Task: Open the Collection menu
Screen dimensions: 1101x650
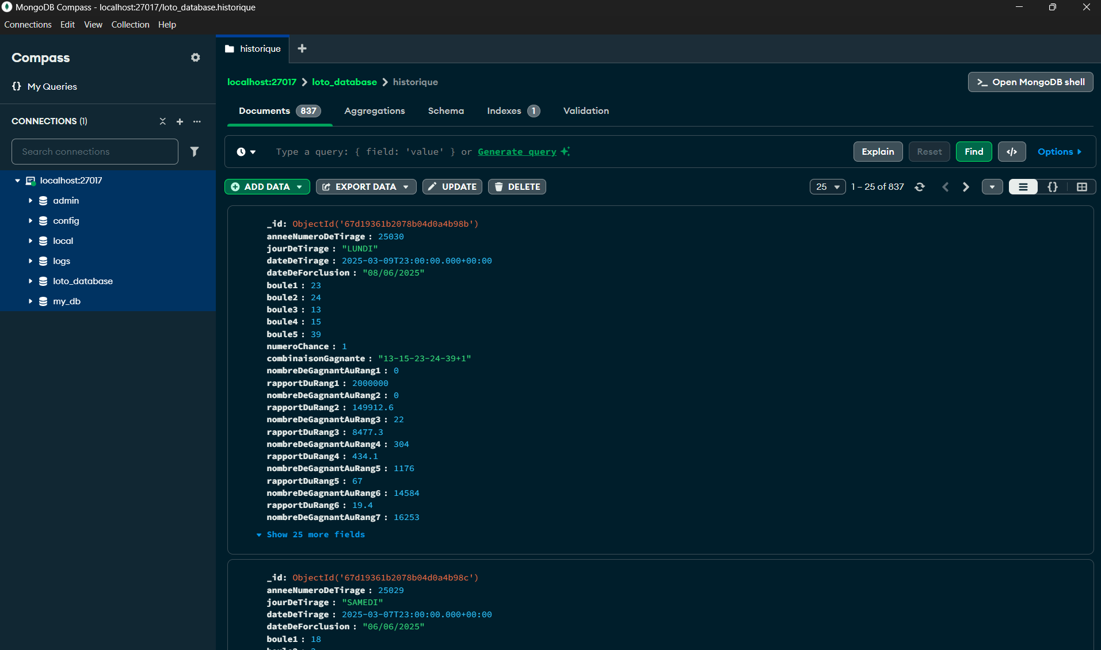Action: (130, 25)
